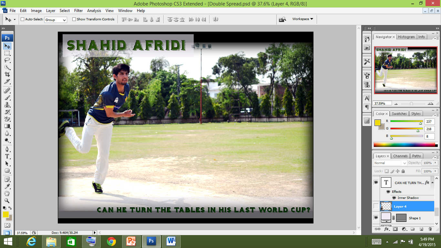This screenshot has height=248, width=441.
Task: Select the Notes tool
Action: [7, 179]
